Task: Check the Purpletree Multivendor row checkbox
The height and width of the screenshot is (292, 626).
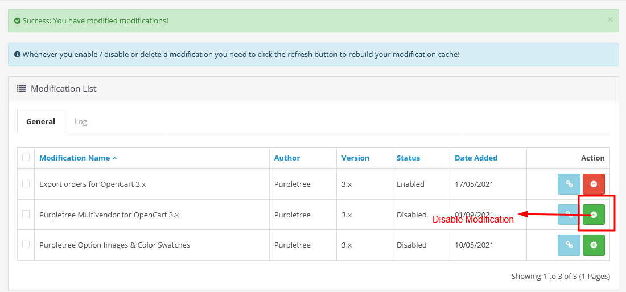Action: pyautogui.click(x=26, y=214)
